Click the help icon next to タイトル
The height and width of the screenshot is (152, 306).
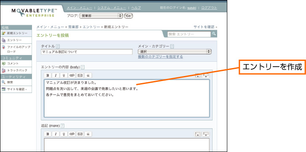tap(58, 46)
